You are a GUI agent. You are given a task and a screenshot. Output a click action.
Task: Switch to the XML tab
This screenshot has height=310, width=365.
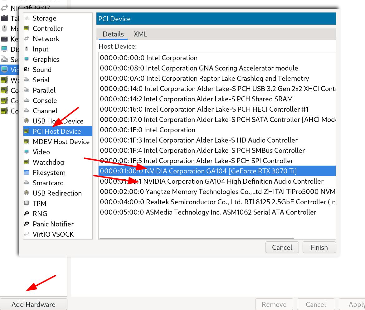[x=140, y=34]
